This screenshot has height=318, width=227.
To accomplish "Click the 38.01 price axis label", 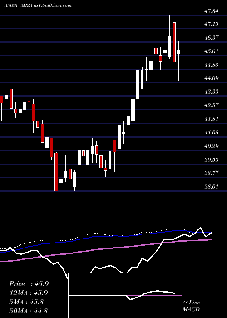I will pos(212,187).
